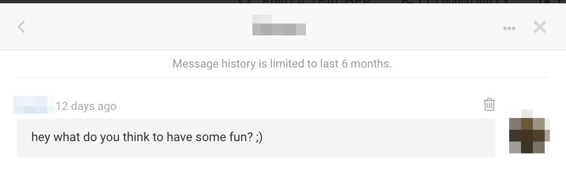Open the three-dots more options menu
This screenshot has height=193, width=566.
[x=509, y=28]
